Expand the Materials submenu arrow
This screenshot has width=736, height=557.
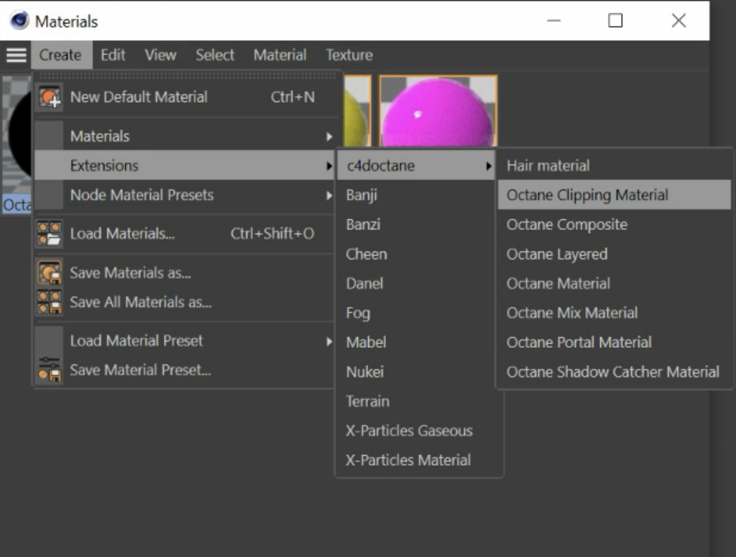329,137
